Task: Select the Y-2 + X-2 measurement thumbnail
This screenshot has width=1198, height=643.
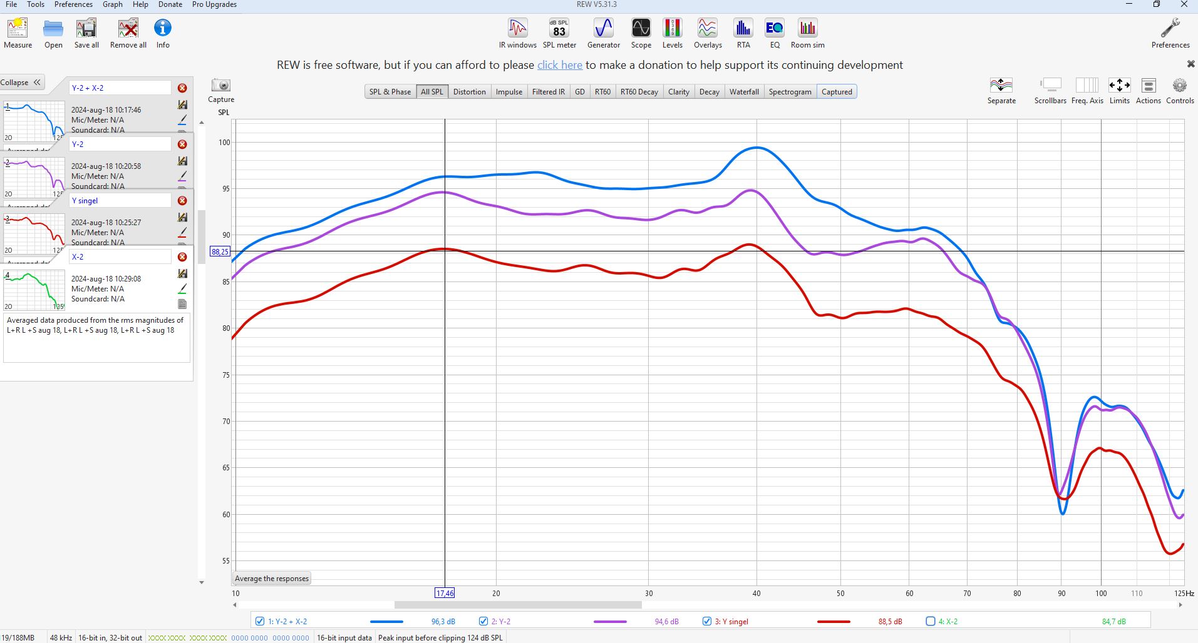Action: click(34, 121)
